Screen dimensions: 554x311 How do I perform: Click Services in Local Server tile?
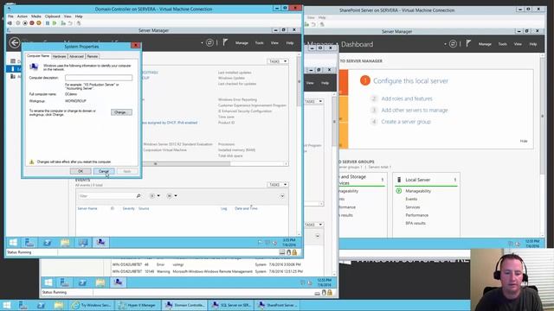(x=412, y=207)
